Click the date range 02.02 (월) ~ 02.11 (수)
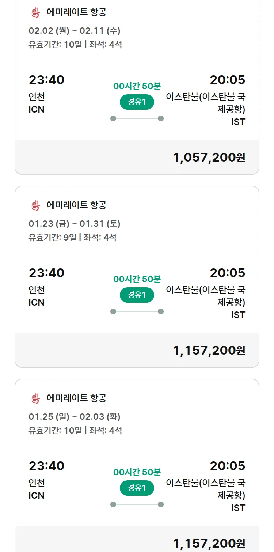This screenshot has height=552, width=274. click(75, 31)
